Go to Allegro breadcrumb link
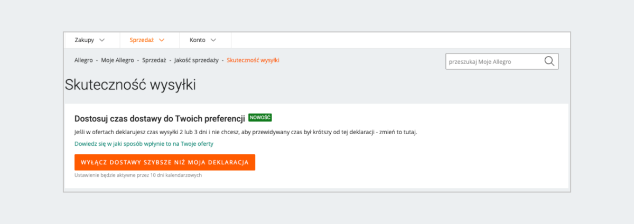Viewport: 634px width, 224px height. tap(83, 60)
